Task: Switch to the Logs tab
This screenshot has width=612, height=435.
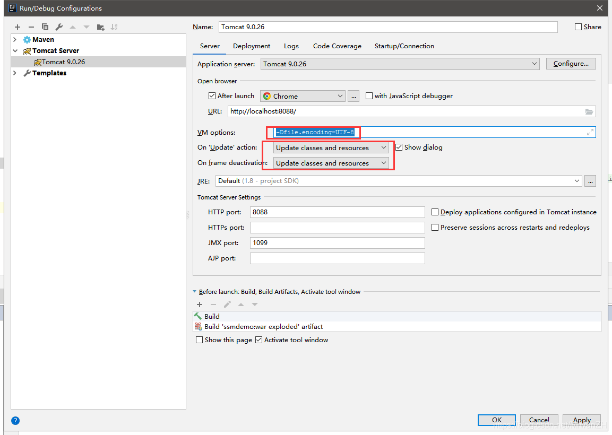Action: (291, 46)
